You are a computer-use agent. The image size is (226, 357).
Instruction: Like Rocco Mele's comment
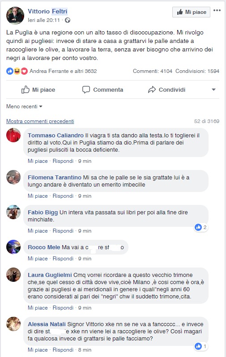pyautogui.click(x=38, y=259)
